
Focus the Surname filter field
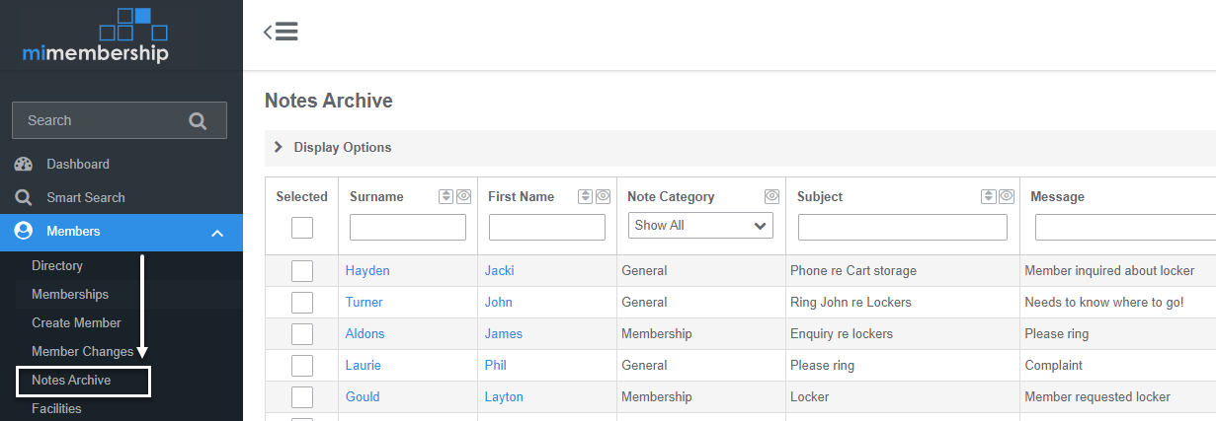pyautogui.click(x=408, y=228)
